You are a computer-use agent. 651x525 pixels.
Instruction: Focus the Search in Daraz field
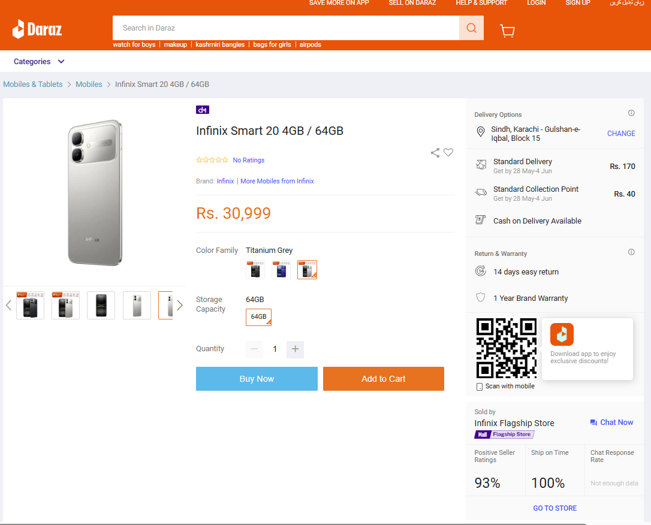pyautogui.click(x=286, y=28)
